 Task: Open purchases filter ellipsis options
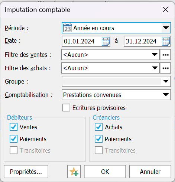165,68
